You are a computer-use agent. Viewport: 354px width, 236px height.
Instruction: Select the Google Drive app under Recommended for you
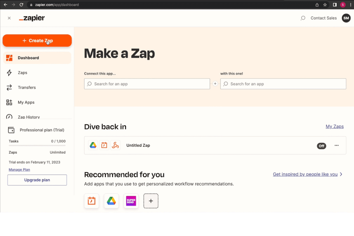(111, 201)
